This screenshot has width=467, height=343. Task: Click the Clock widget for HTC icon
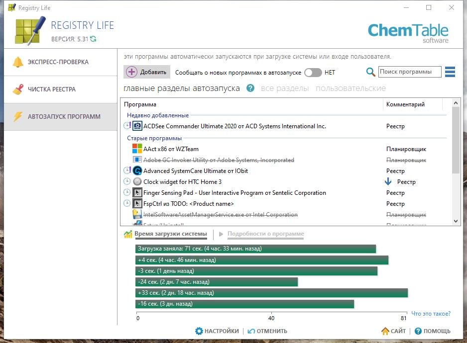[137, 182]
